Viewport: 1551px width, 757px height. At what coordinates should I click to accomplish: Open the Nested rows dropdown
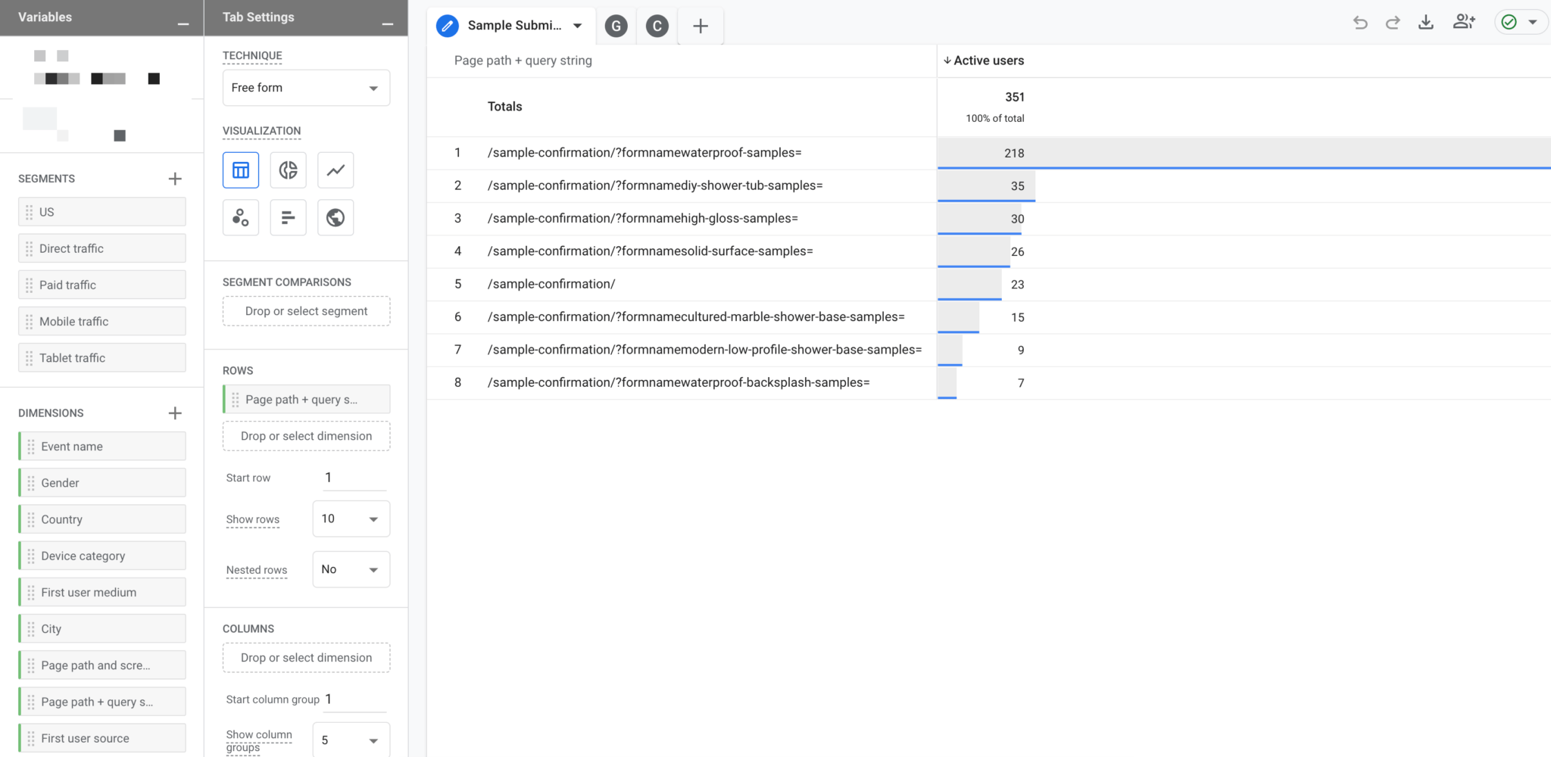[x=351, y=570]
